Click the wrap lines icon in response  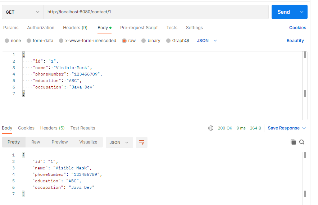pos(142,142)
